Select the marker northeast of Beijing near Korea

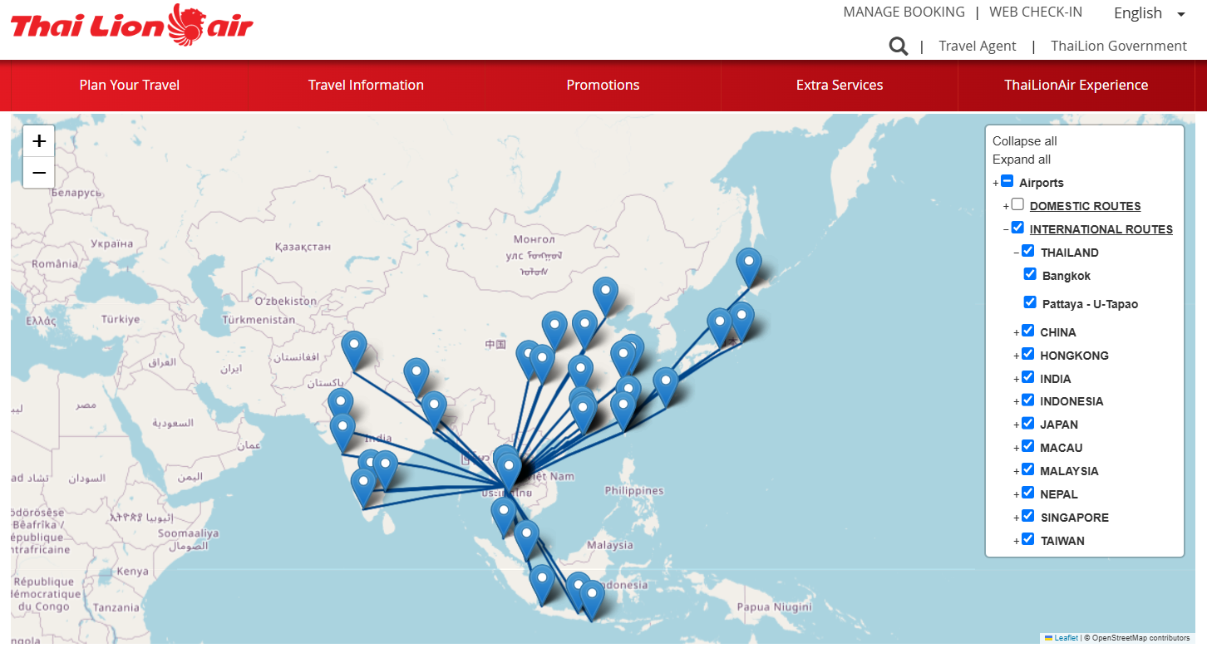(x=606, y=297)
